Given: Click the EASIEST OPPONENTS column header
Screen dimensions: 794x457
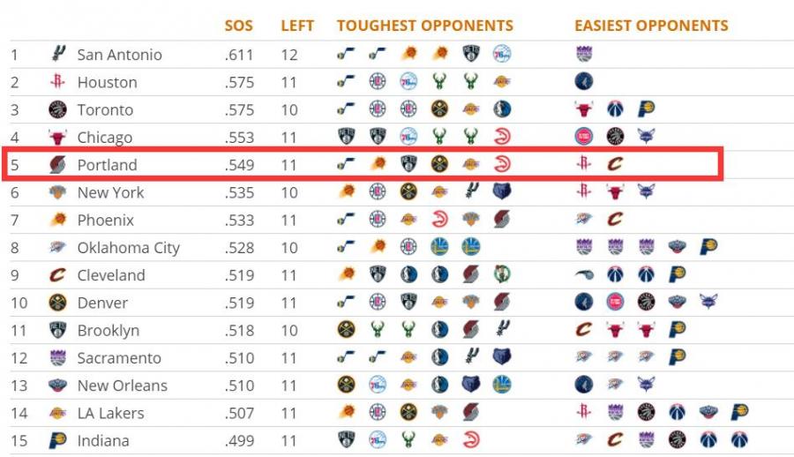Looking at the screenshot, I should (x=651, y=26).
